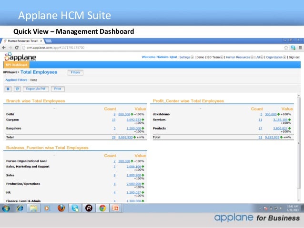Switch to the Human Resources-Total browser tab
Image resolution: width=304 pixels, height=228 pixels.
click(23, 41)
